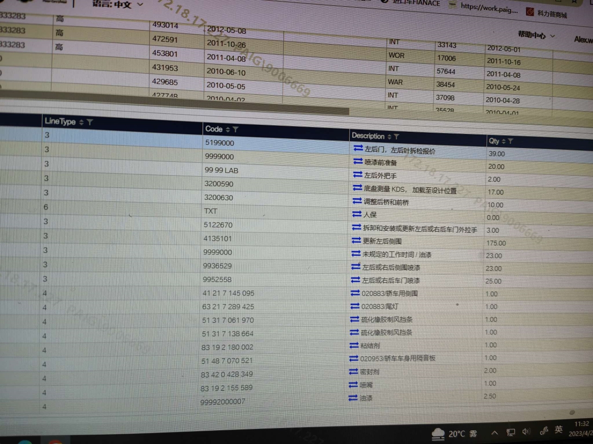Click swap icon beside 喷嘴
The width and height of the screenshot is (593, 444).
(353, 385)
